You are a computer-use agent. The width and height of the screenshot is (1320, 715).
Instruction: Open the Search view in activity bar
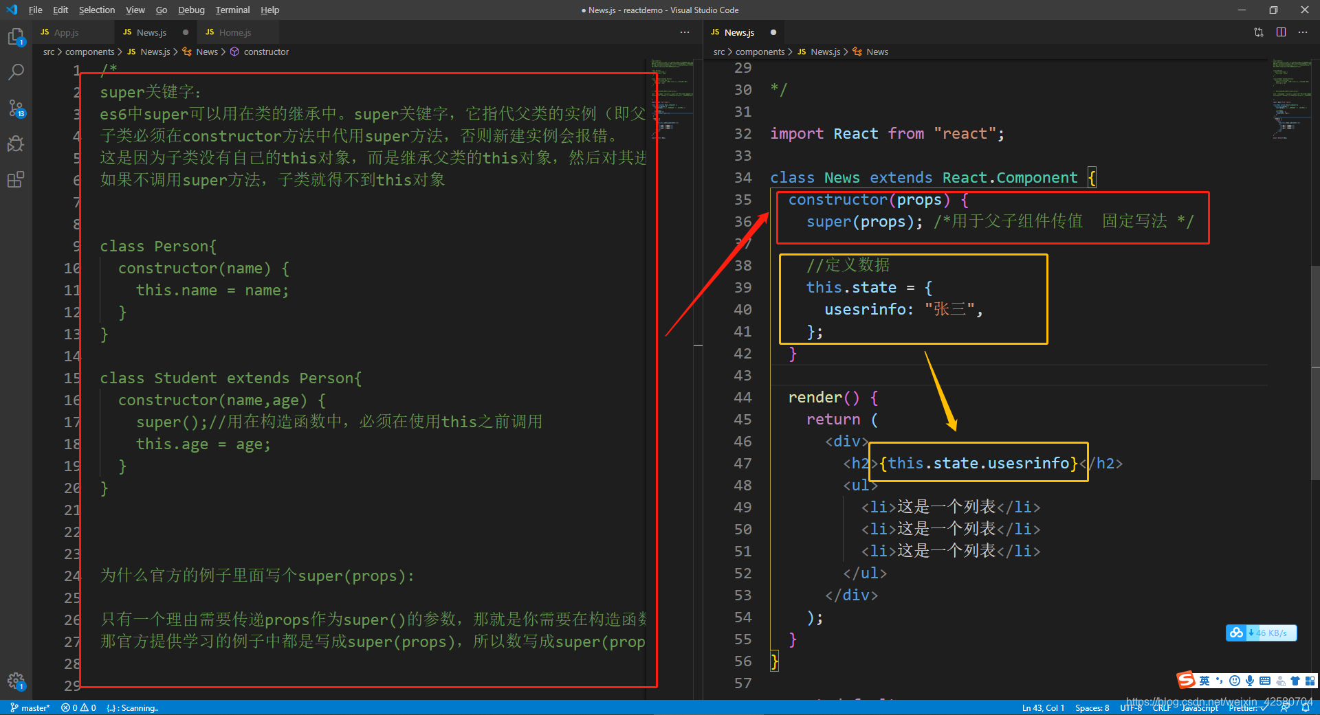pos(16,71)
